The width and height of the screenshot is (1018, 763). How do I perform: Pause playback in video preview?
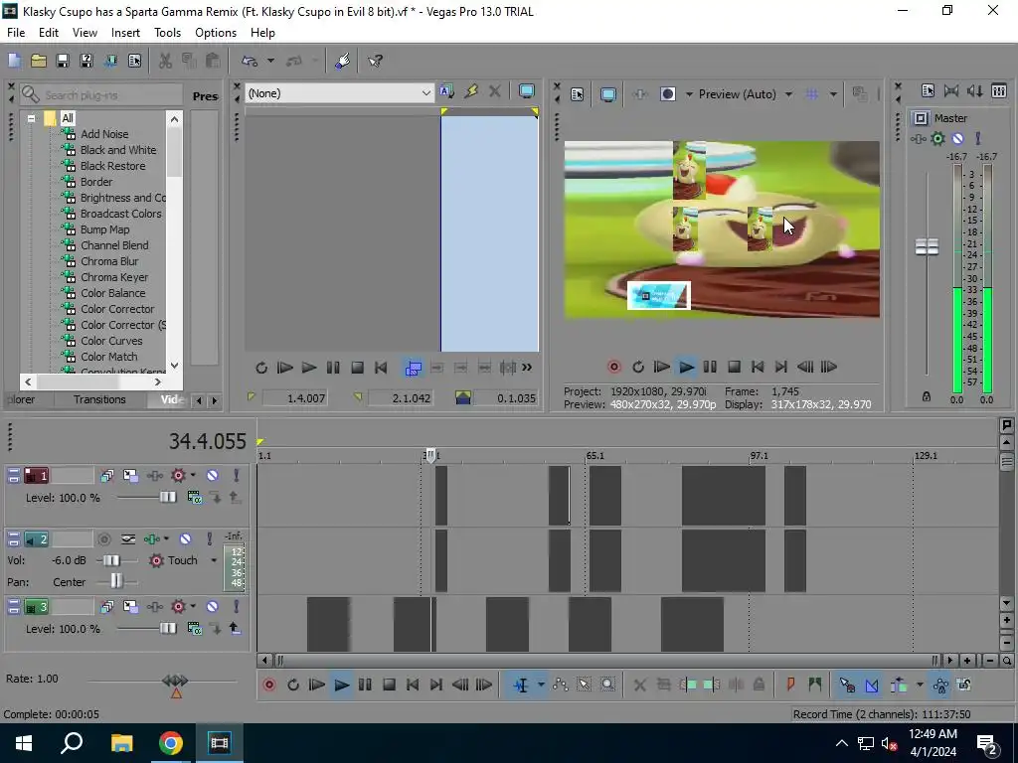point(710,367)
